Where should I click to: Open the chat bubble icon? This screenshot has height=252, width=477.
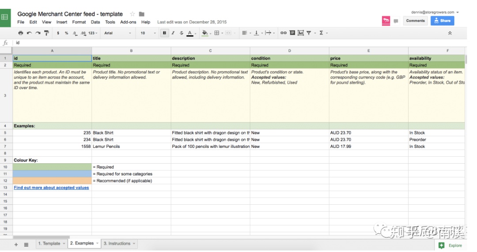[396, 21]
